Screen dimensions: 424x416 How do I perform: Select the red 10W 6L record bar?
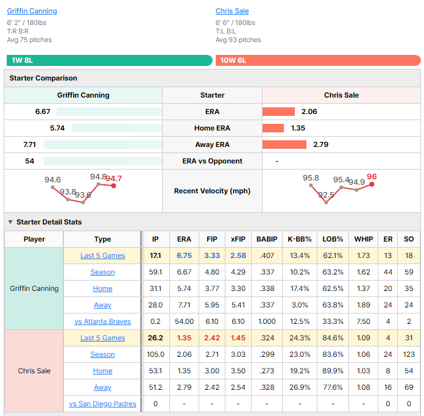pyautogui.click(x=318, y=60)
